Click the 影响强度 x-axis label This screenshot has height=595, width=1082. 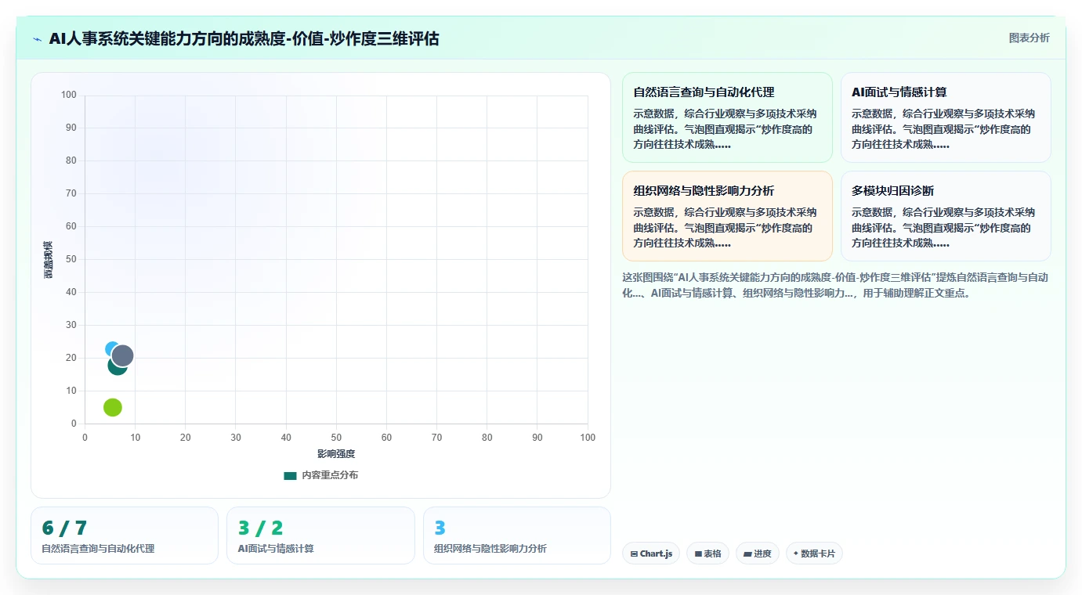pos(336,454)
